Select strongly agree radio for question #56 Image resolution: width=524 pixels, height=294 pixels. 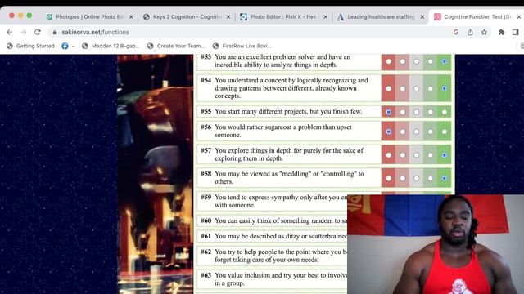click(444, 131)
